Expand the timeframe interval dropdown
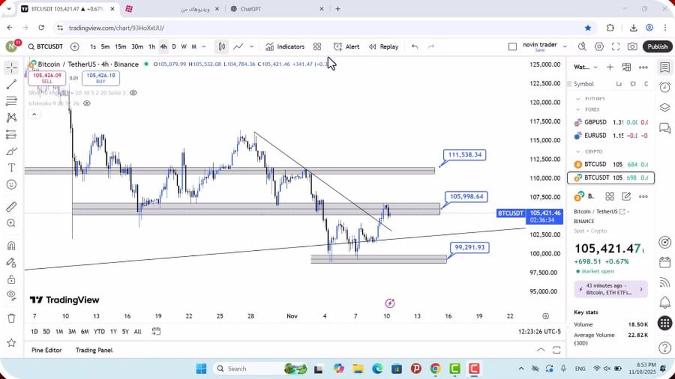675x379 pixels. (x=204, y=47)
